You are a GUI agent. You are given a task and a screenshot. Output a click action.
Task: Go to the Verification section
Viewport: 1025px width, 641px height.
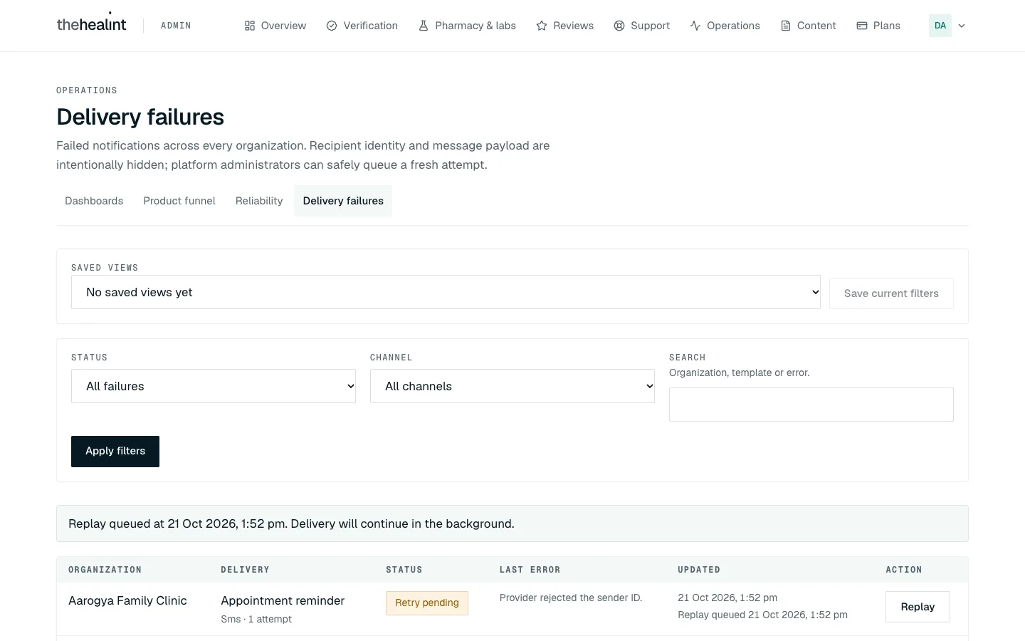(362, 26)
